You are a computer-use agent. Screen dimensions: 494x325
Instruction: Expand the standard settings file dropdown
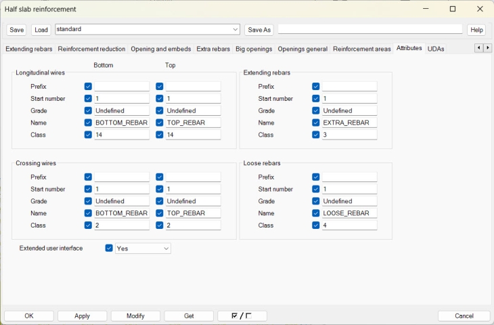click(235, 30)
